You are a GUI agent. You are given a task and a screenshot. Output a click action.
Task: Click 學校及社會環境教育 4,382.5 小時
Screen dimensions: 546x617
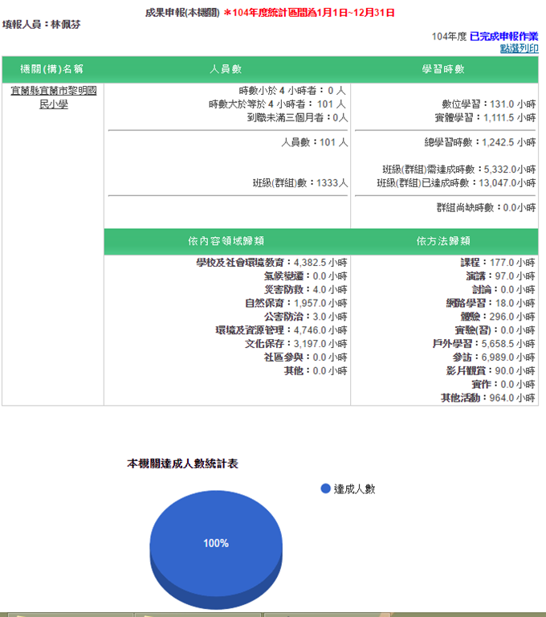point(272,263)
